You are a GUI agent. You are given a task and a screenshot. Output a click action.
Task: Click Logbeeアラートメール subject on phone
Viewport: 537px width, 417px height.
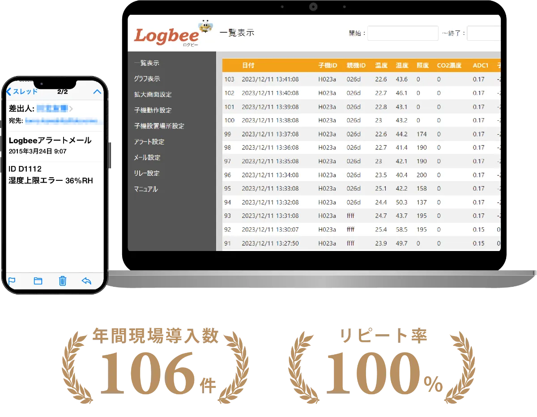(50, 140)
